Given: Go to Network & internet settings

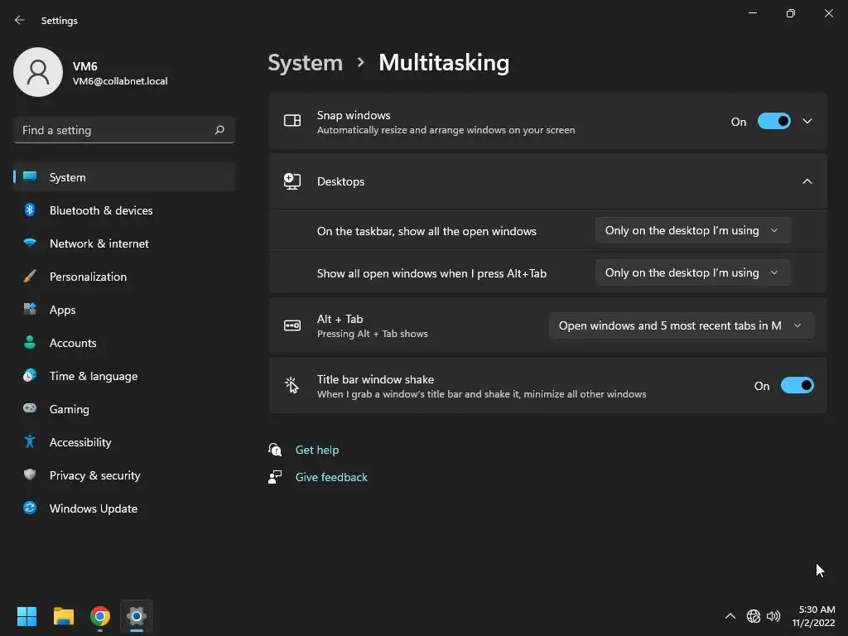Looking at the screenshot, I should pyautogui.click(x=99, y=243).
